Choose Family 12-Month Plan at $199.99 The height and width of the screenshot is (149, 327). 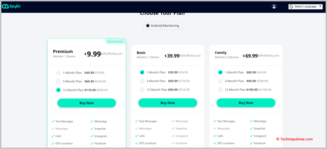(x=220, y=90)
